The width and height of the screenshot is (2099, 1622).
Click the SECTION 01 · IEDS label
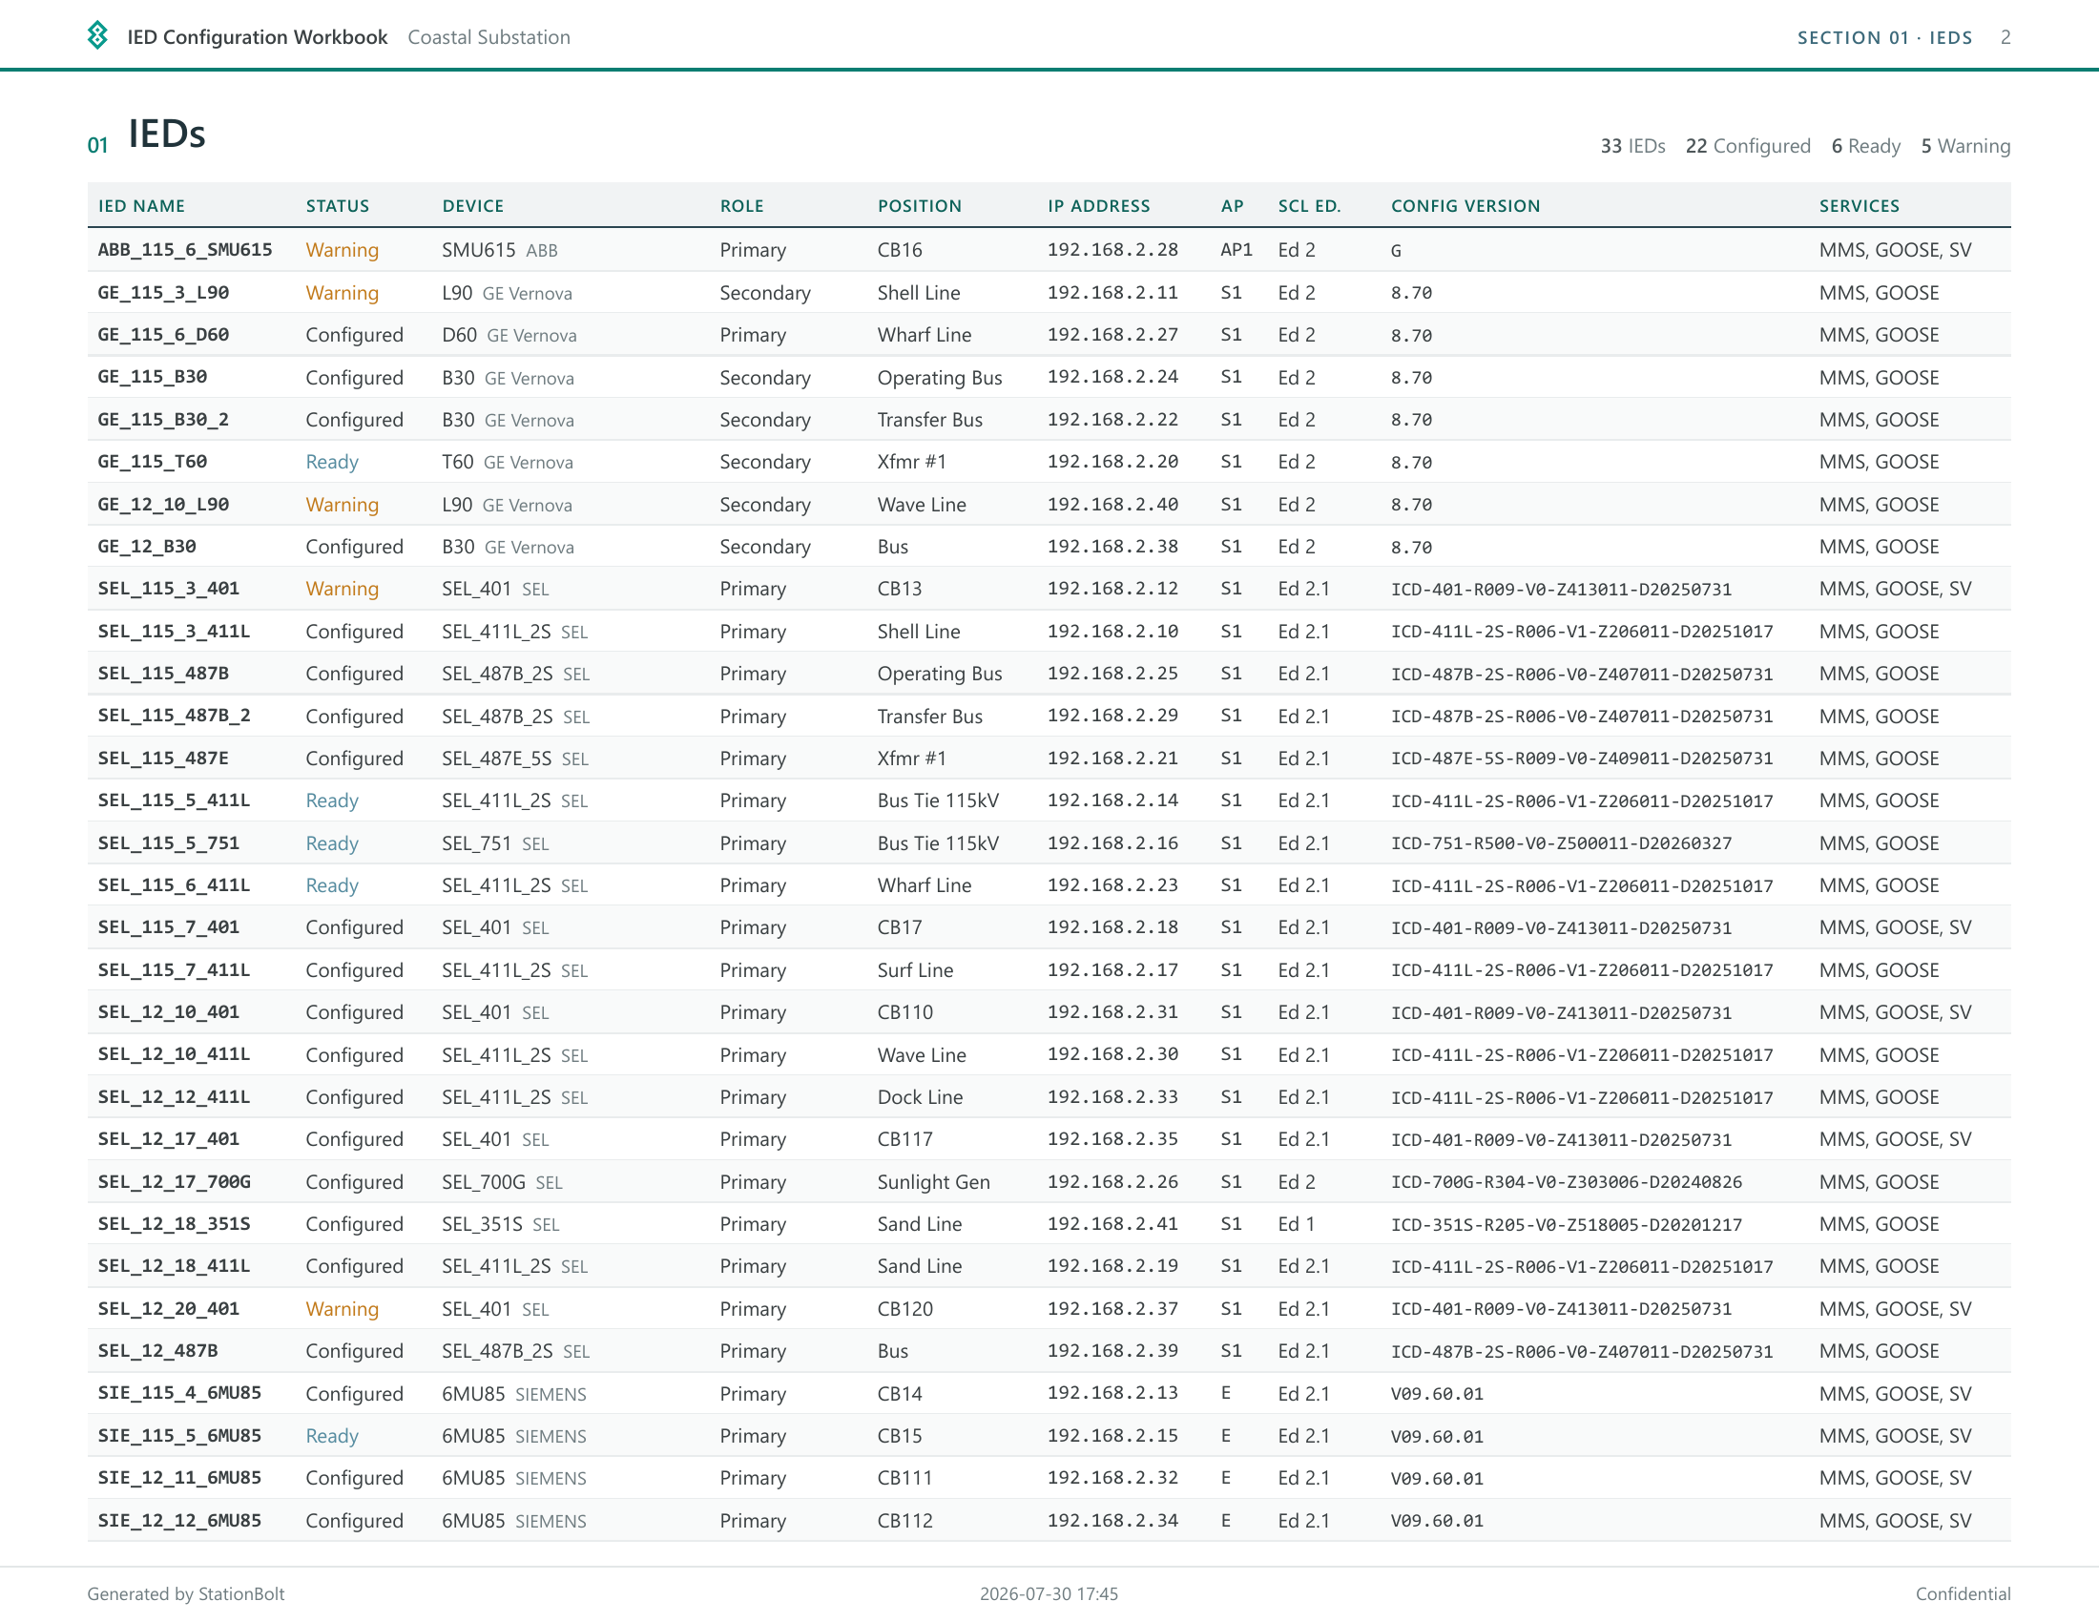click(x=1884, y=37)
